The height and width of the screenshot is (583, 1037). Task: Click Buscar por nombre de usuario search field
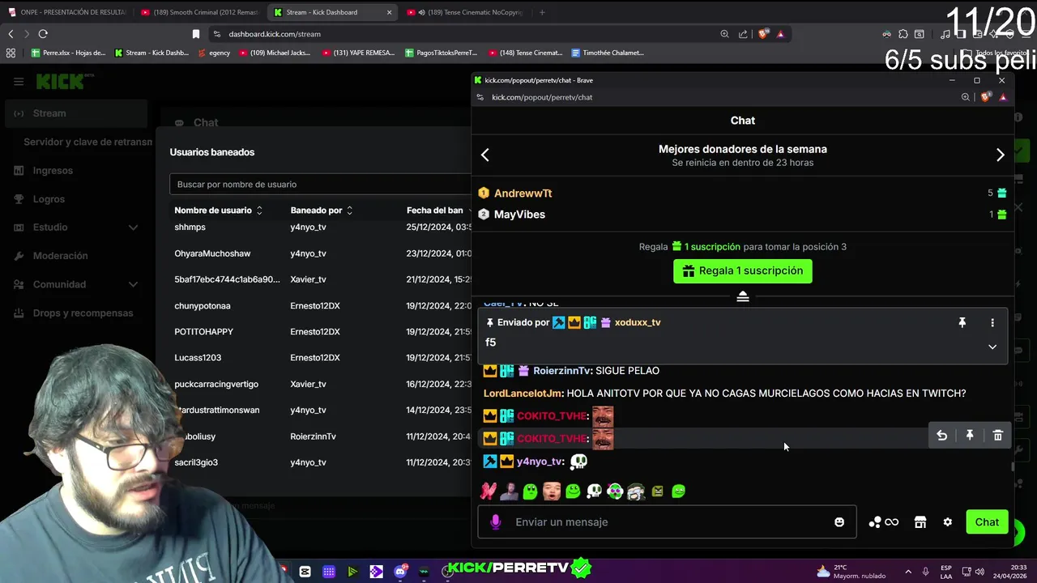[x=321, y=185]
